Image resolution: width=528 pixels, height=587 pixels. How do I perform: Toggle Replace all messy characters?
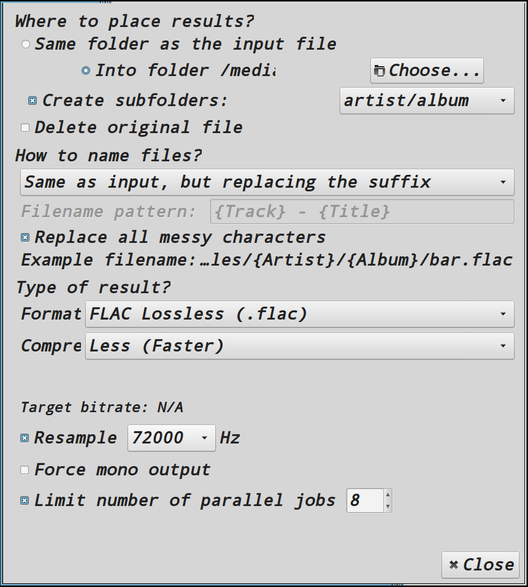pyautogui.click(x=25, y=237)
